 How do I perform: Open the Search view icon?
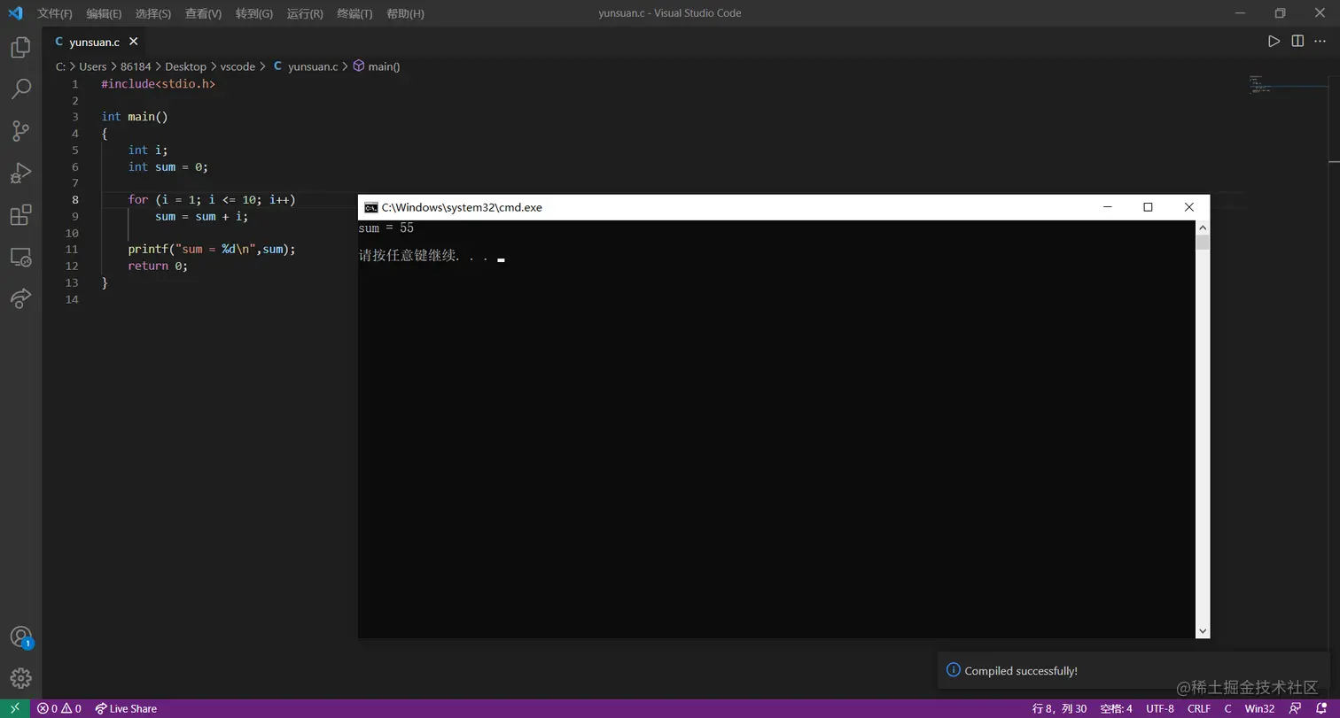20,89
